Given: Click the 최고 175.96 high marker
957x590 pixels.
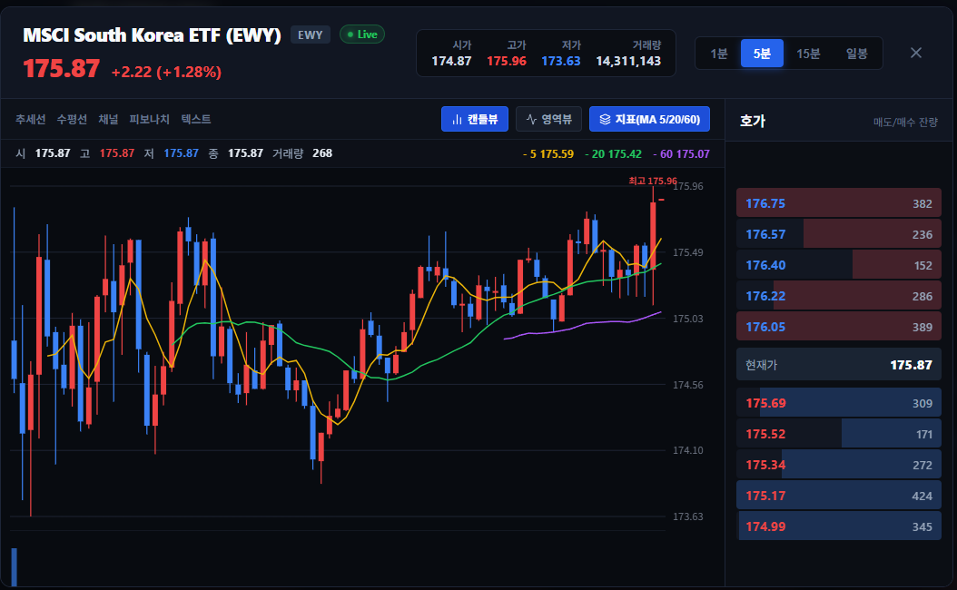Looking at the screenshot, I should point(653,181).
